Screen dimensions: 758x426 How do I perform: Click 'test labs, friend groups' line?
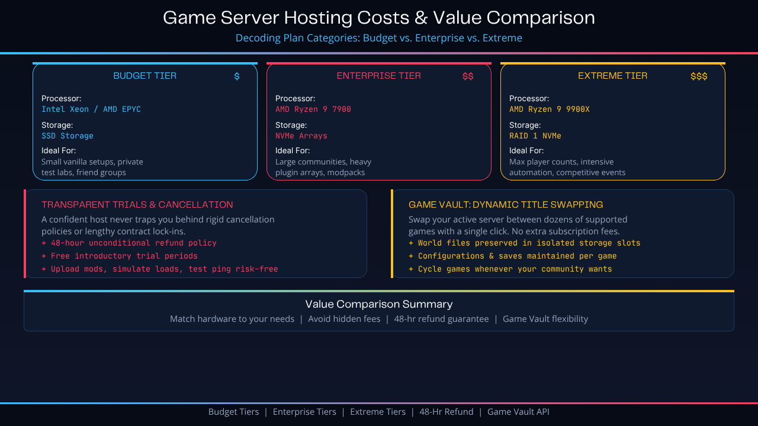[84, 173]
